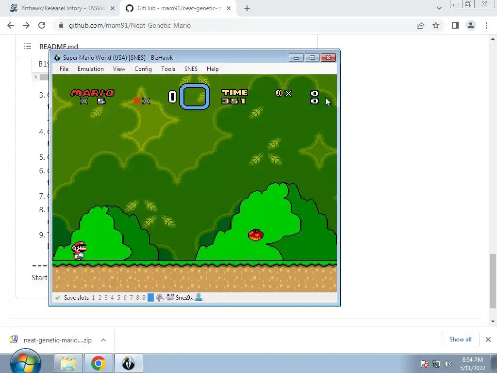Select save slot 7

[131, 298]
